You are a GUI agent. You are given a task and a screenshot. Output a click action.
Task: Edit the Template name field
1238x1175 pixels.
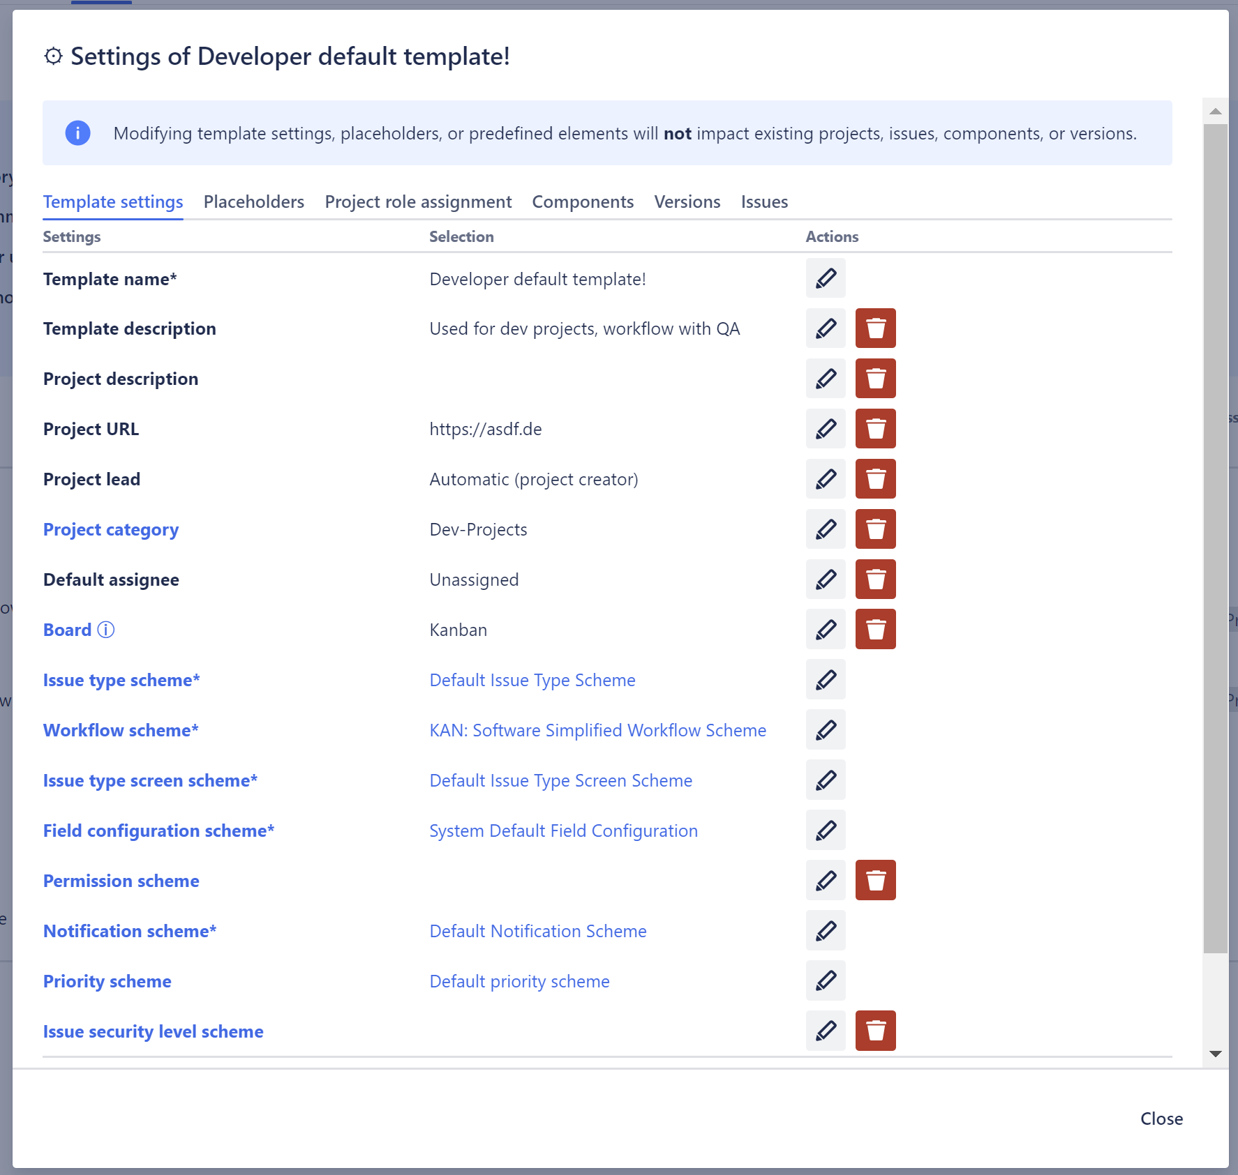pos(826,278)
